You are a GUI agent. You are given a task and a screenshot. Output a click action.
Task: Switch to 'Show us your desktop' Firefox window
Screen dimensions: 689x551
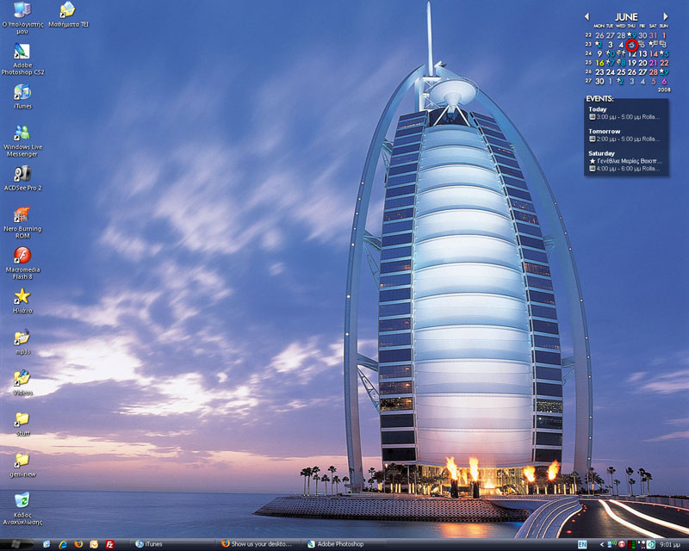pos(257,544)
